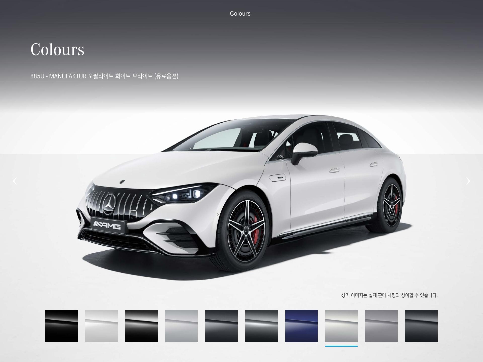Click the Korean image disclaimer text

(x=389, y=295)
